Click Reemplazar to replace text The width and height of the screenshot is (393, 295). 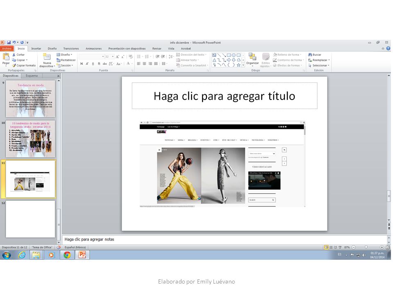pyautogui.click(x=319, y=60)
